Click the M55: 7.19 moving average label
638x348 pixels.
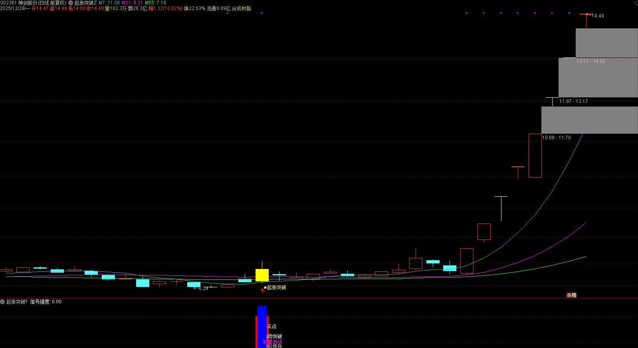click(155, 3)
